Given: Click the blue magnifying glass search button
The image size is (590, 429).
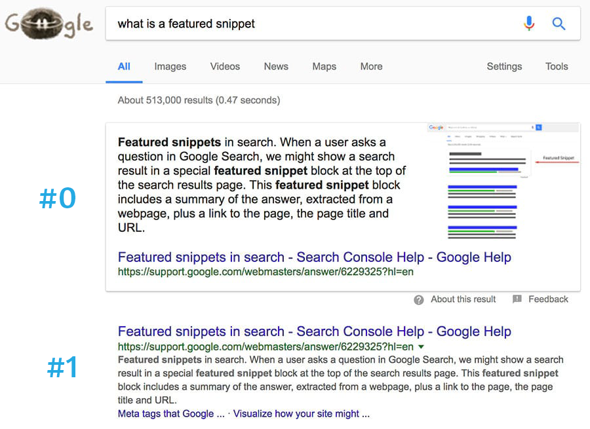Looking at the screenshot, I should (x=559, y=24).
